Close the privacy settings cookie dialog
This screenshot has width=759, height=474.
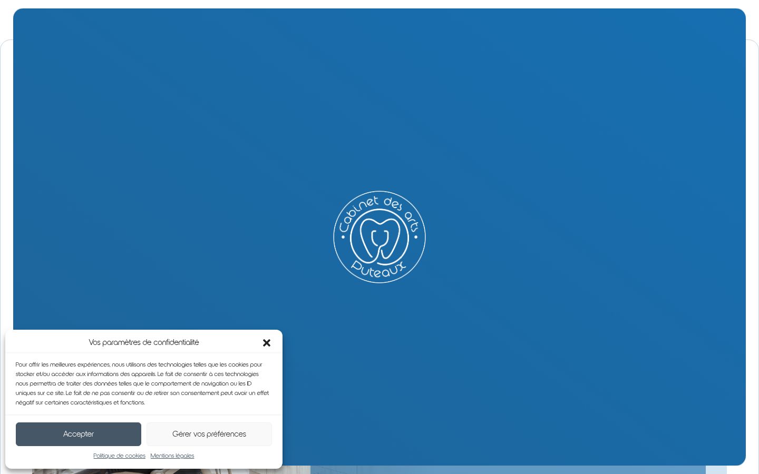267,343
